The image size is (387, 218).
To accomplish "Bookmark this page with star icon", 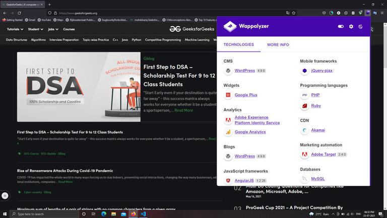I will coord(294,13).
